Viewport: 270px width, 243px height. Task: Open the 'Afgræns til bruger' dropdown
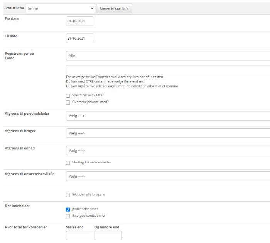168,133
